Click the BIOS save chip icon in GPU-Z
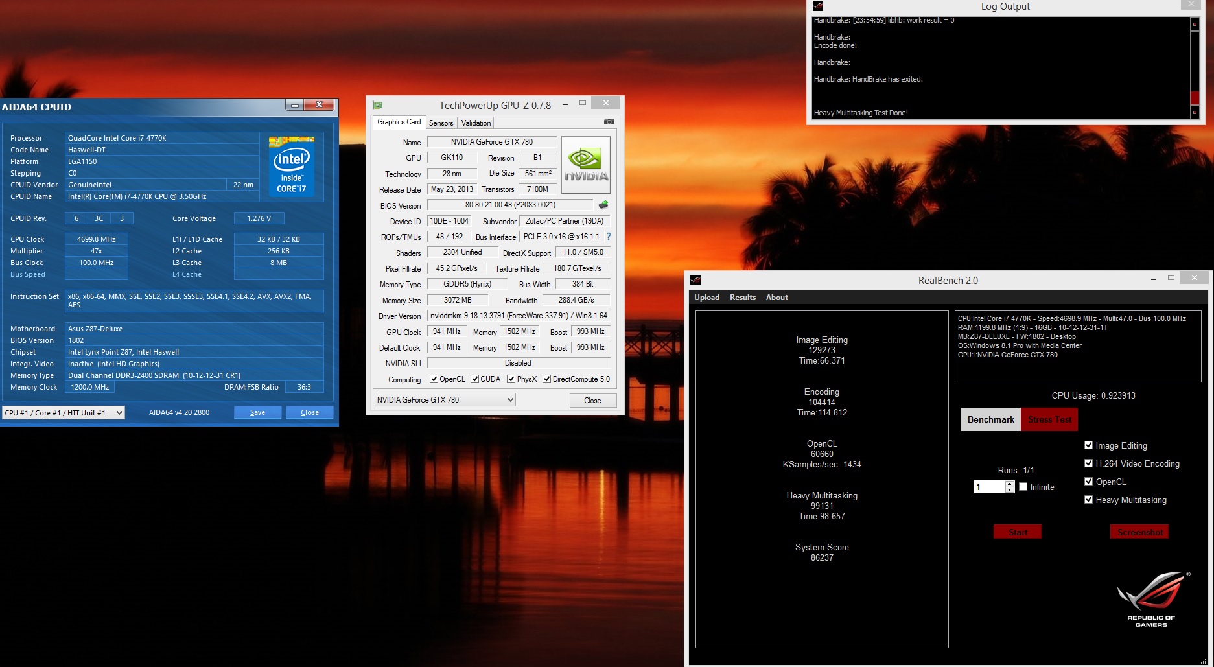 pyautogui.click(x=603, y=205)
